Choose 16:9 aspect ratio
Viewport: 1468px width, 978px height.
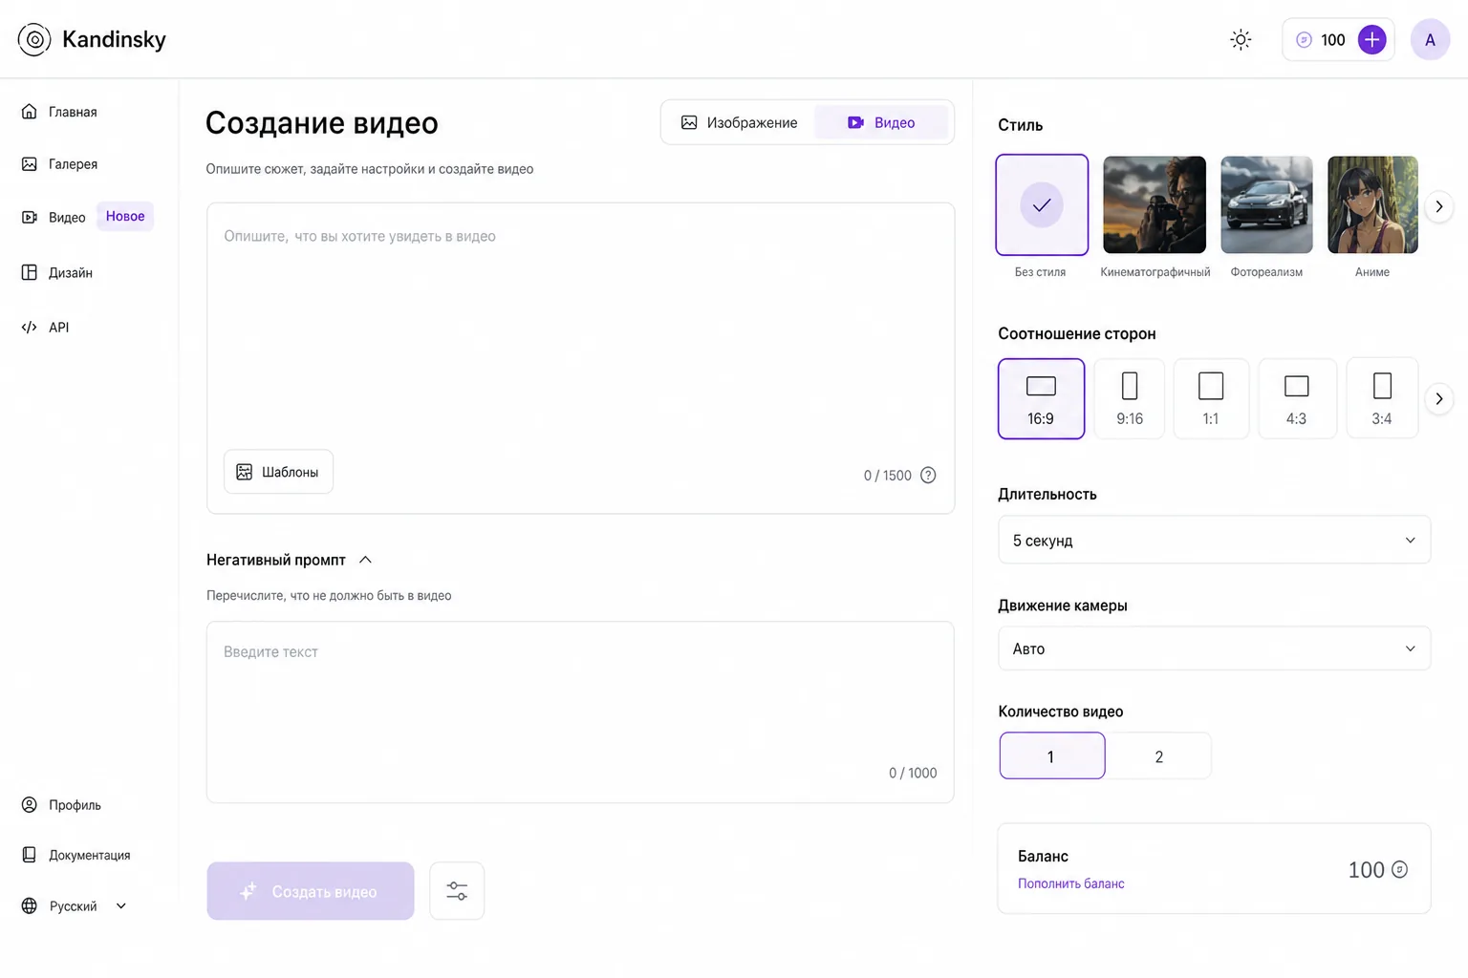point(1041,398)
